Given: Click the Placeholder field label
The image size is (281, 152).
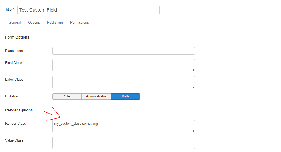Looking at the screenshot, I should [x=14, y=51].
